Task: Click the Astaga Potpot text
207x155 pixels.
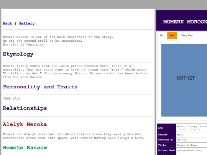Action: click(189, 129)
